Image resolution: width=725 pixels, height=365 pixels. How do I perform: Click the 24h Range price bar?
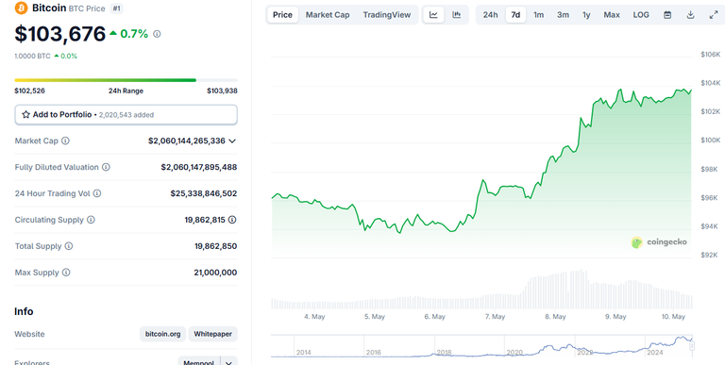tap(126, 80)
